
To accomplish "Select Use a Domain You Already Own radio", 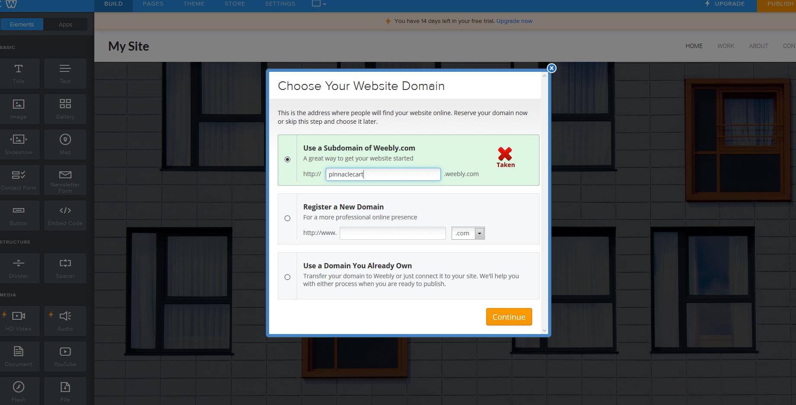I will click(x=287, y=277).
